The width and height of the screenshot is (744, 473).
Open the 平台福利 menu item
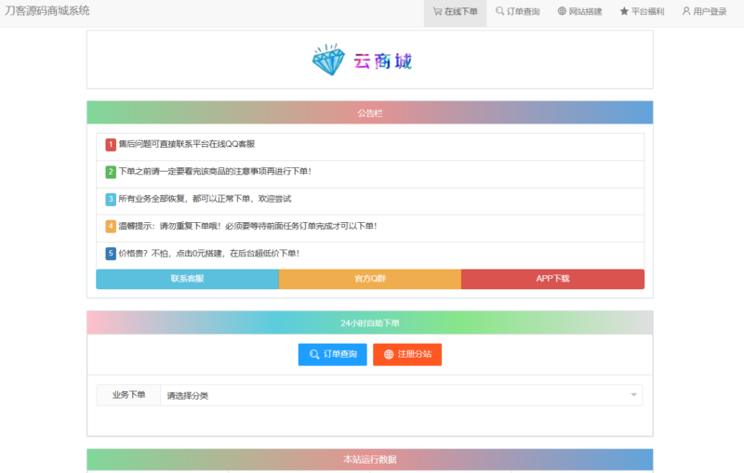(x=642, y=12)
